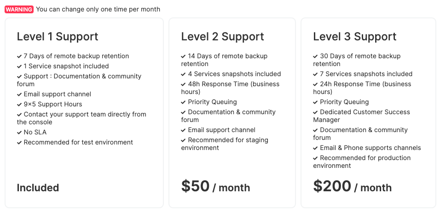Click checkmark beside Dedicated Customer Success Manager
This screenshot has width=440, height=211.
tap(316, 112)
